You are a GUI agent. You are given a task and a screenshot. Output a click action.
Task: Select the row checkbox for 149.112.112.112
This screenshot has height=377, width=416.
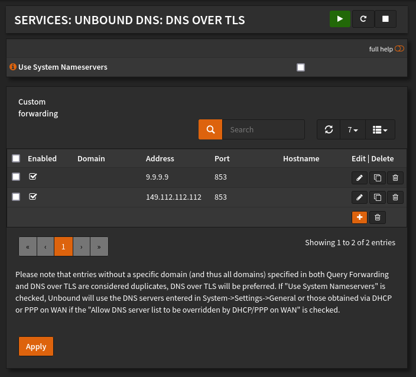coord(16,197)
